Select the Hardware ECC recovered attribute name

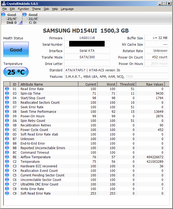point(39,166)
